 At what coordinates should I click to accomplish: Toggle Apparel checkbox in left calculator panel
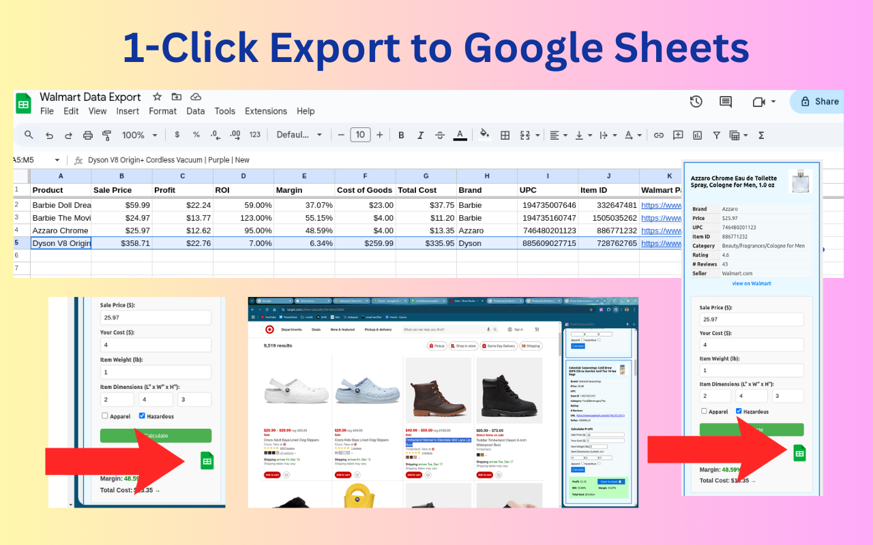(x=105, y=416)
